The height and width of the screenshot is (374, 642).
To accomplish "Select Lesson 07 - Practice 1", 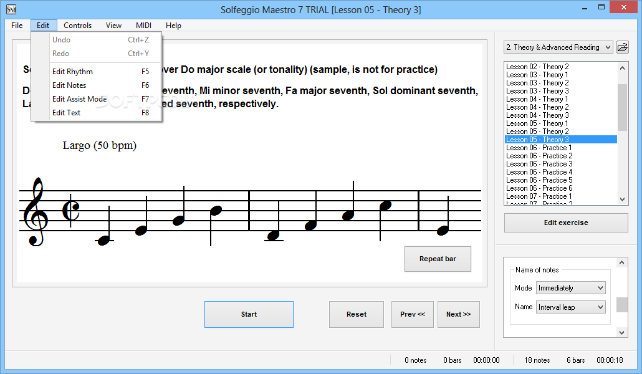I will pyautogui.click(x=560, y=196).
